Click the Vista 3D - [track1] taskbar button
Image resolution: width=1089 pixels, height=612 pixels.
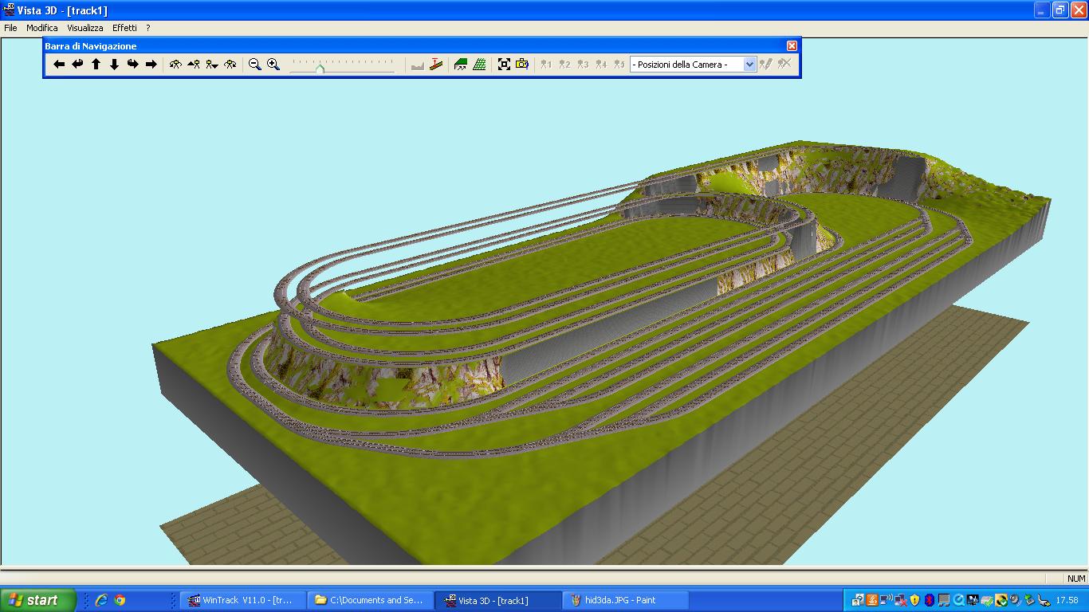point(498,600)
